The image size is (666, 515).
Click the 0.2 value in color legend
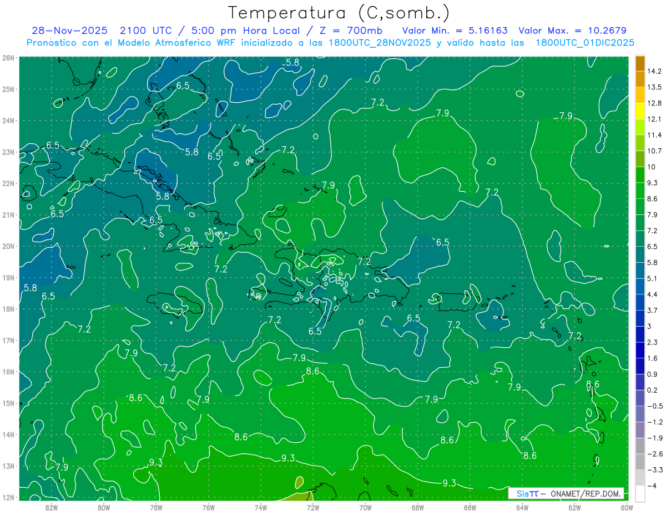click(653, 390)
